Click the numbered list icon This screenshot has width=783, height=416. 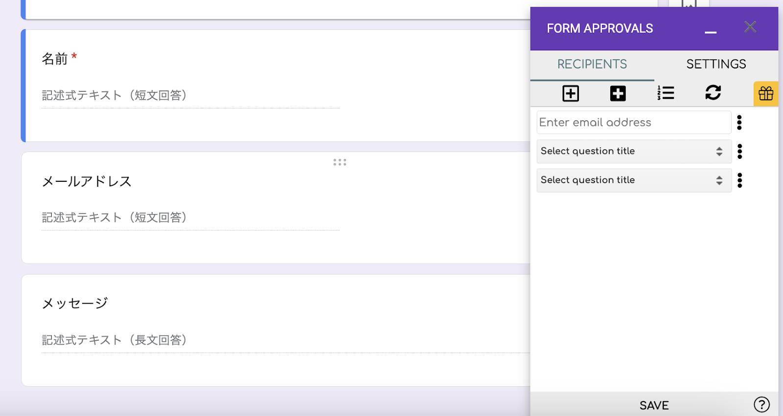click(x=666, y=93)
